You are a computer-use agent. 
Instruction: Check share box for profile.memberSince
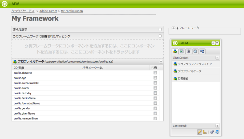[155, 118]
